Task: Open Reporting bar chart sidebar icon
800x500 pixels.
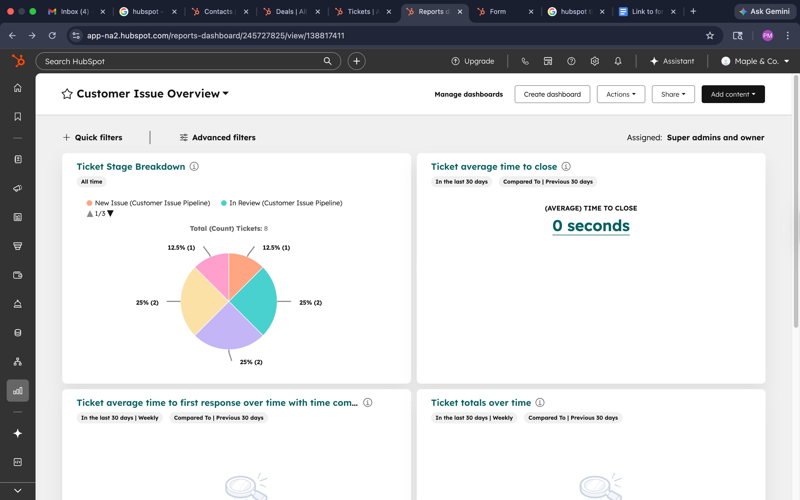Action: (17, 391)
